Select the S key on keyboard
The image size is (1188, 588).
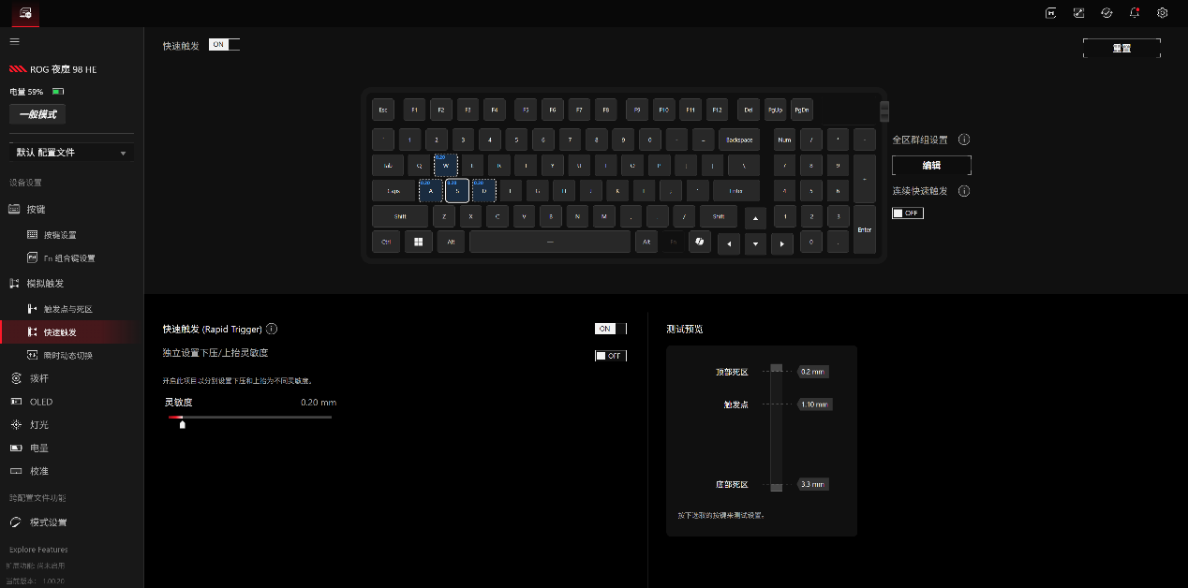coord(457,191)
